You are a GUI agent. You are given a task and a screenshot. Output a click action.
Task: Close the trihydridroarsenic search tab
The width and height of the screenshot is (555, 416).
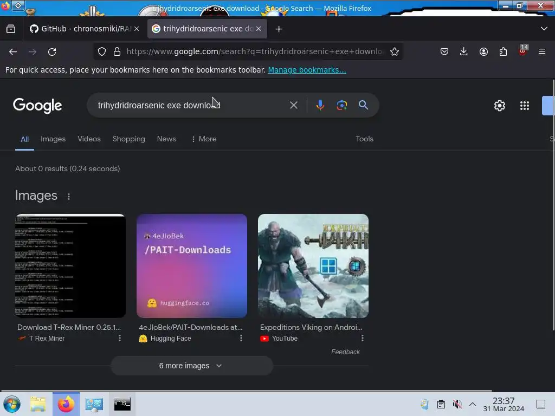pyautogui.click(x=259, y=29)
